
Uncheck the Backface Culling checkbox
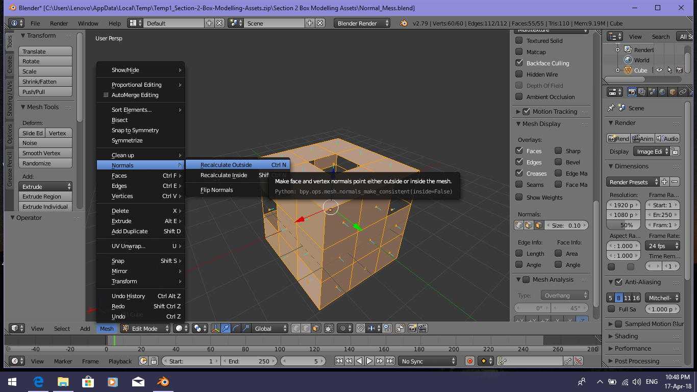[x=519, y=63]
